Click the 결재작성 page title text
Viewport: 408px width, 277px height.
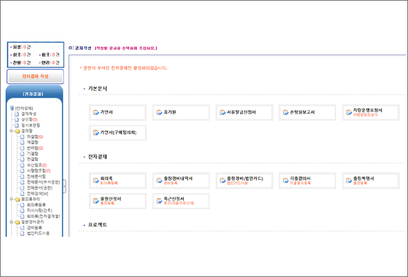83,48
